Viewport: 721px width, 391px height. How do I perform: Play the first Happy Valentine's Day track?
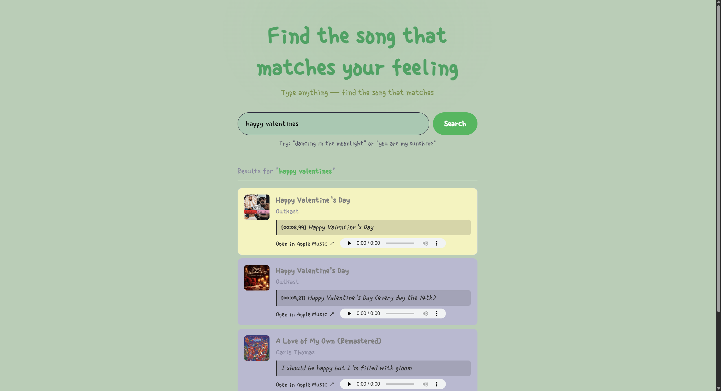(349, 243)
